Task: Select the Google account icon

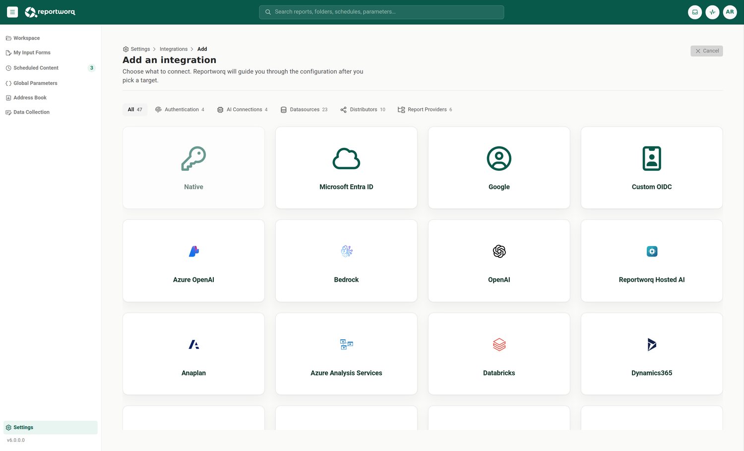Action: [499, 159]
